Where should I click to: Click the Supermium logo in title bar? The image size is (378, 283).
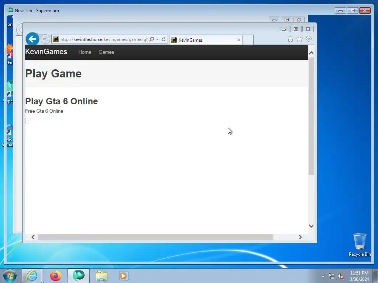coord(10,10)
